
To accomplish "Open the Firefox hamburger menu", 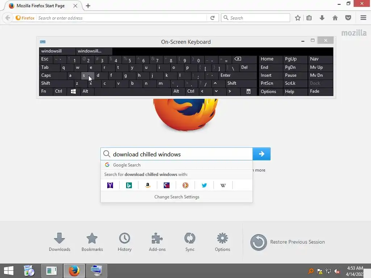I will [363, 18].
